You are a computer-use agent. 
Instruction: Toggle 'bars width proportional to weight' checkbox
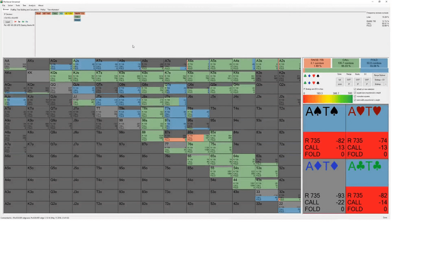[355, 100]
